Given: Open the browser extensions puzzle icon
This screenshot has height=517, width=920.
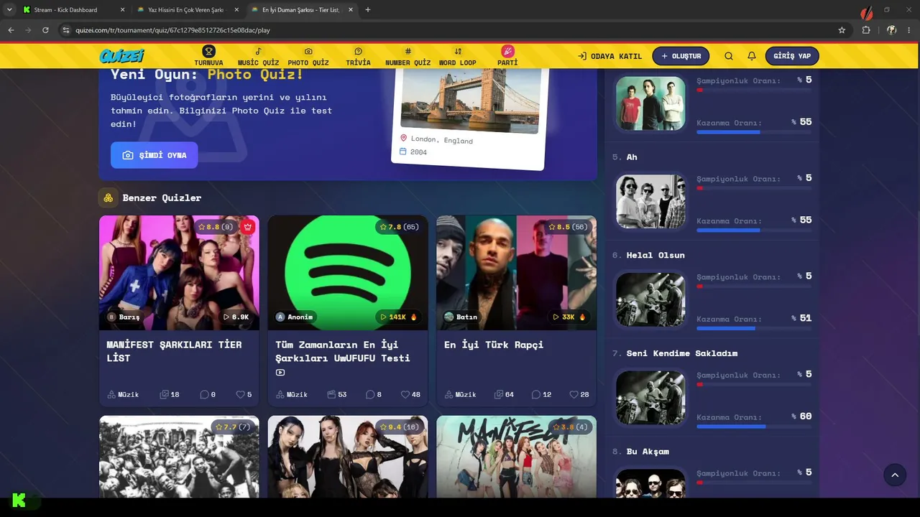Looking at the screenshot, I should [x=866, y=30].
